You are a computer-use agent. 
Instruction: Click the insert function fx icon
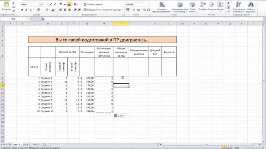pos(43,19)
